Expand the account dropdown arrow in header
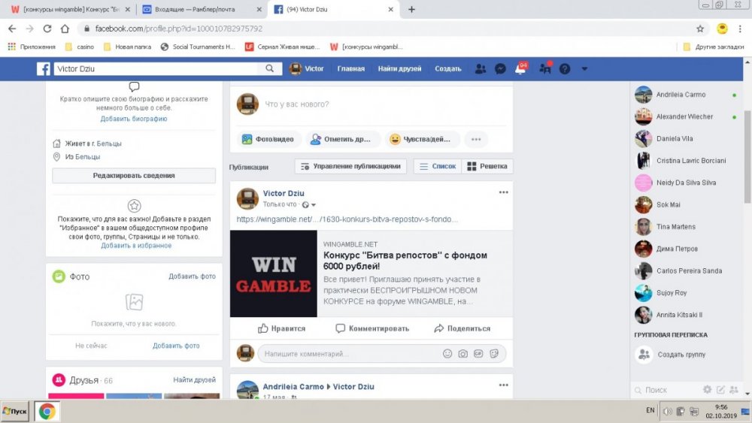The width and height of the screenshot is (752, 423). click(584, 68)
